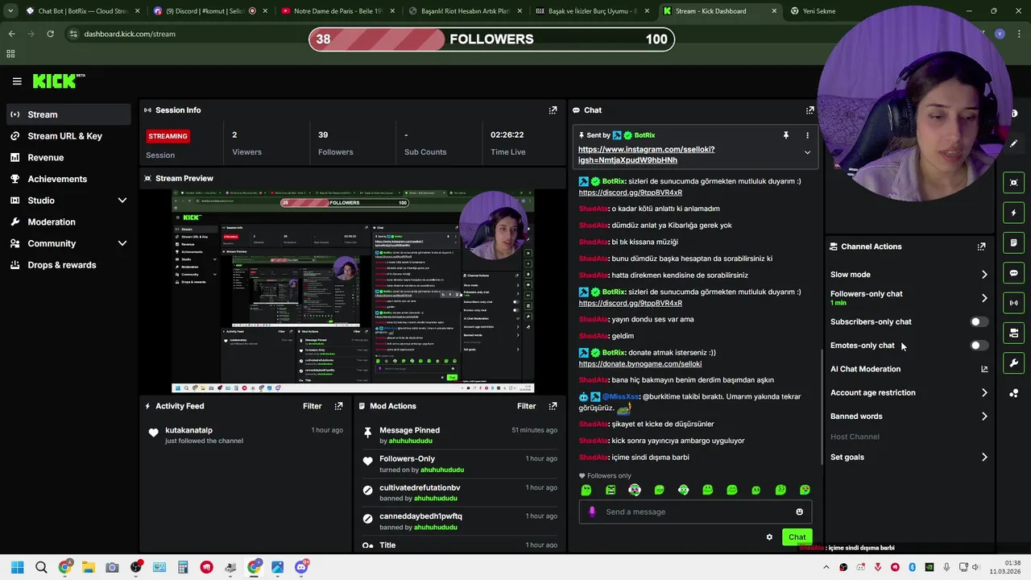Open File Explorer from the taskbar

tap(89, 567)
